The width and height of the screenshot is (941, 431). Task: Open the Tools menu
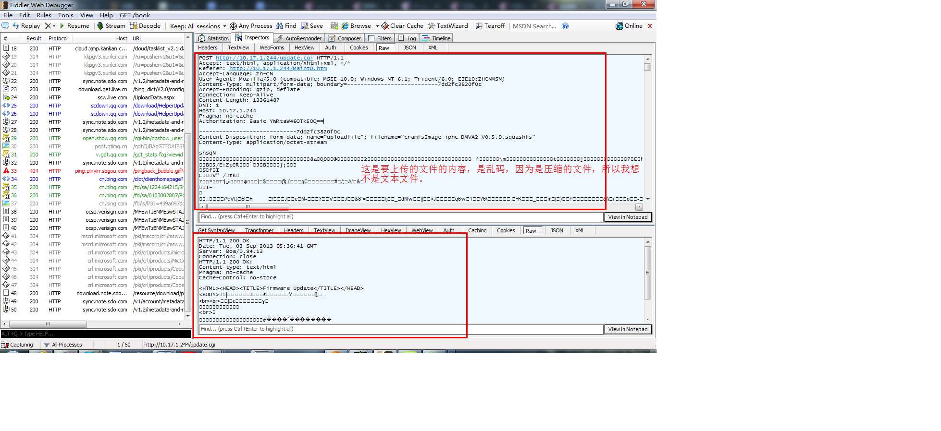point(66,15)
